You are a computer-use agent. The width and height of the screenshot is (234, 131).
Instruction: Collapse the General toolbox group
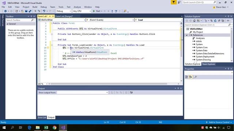(x=7, y=24)
